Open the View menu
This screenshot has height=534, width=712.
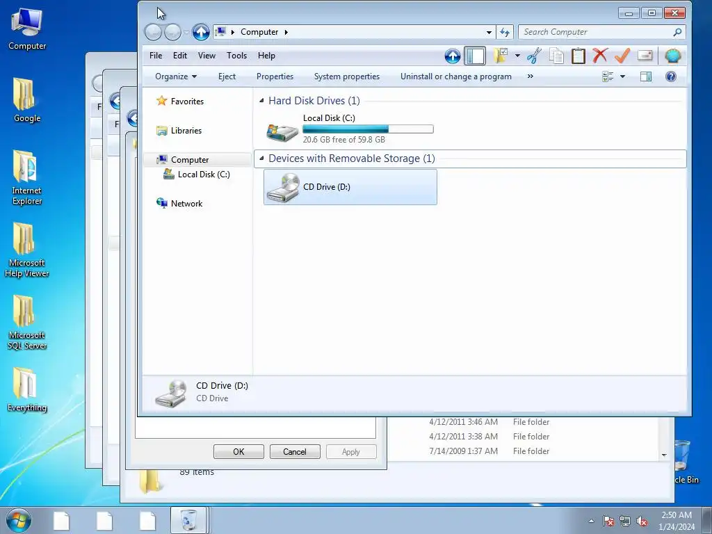(x=207, y=56)
